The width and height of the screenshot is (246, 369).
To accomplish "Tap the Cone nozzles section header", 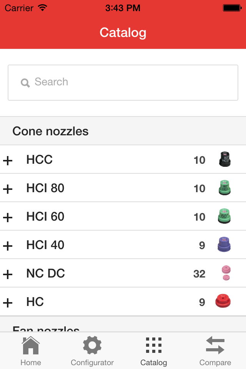I will 50,131.
